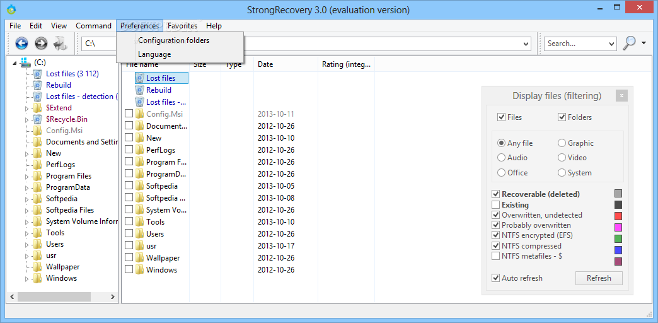This screenshot has height=323, width=658.
Task: Click the Rebuild recycle icon in tree
Action: tap(38, 85)
